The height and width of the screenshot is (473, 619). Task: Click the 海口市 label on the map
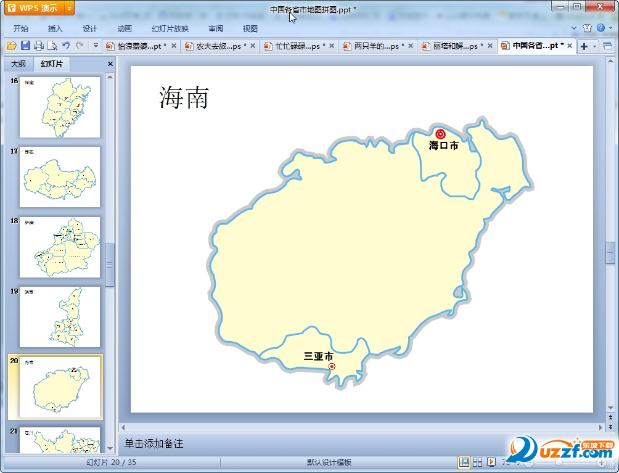pos(443,146)
